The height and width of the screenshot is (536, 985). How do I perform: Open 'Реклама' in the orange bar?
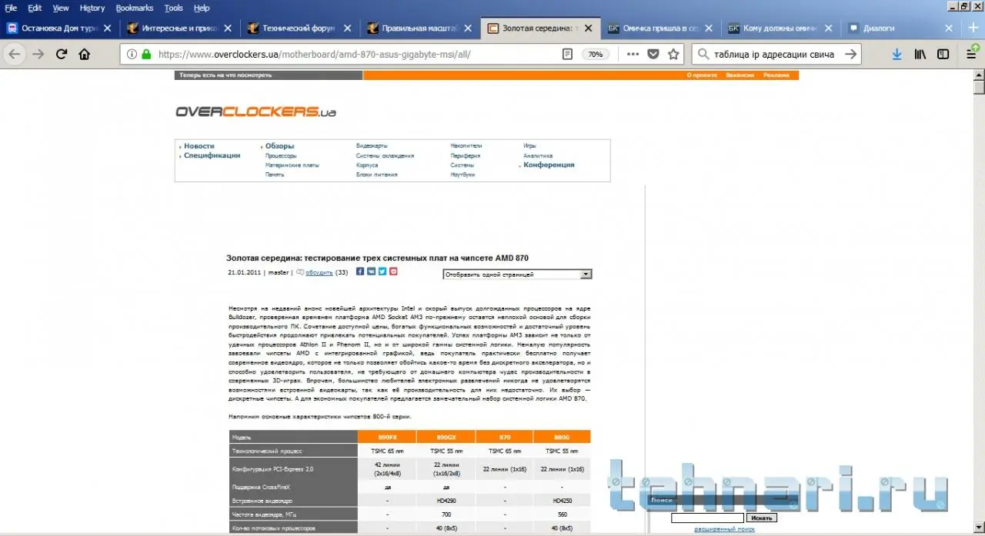776,75
